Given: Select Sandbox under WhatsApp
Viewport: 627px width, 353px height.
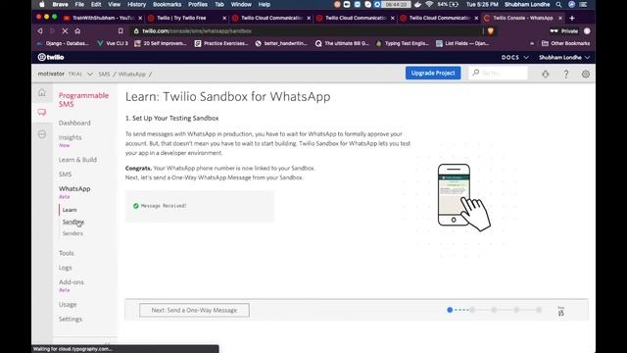Looking at the screenshot, I should point(72,222).
